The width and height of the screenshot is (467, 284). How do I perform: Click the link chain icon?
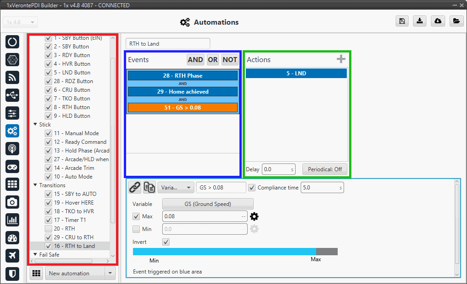pyautogui.click(x=134, y=187)
